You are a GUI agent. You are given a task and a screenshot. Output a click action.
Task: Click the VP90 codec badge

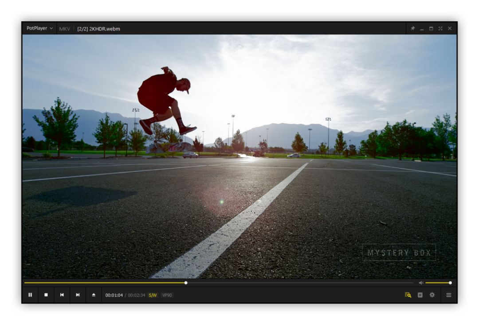[167, 295]
